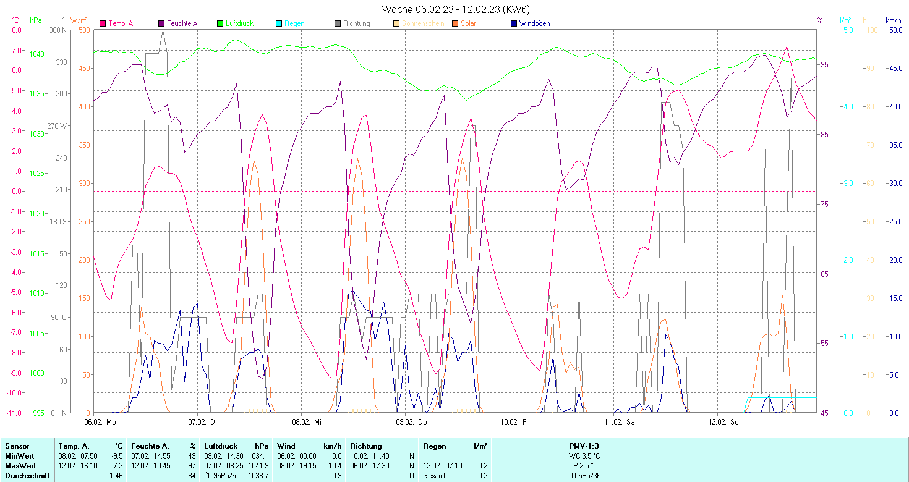
Task: Click the MaxWert row label
Action: (x=20, y=465)
